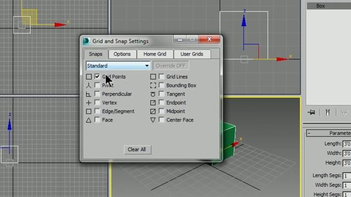Image resolution: width=351 pixels, height=197 pixels.
Task: Click the Face triangle icon
Action: click(x=89, y=120)
